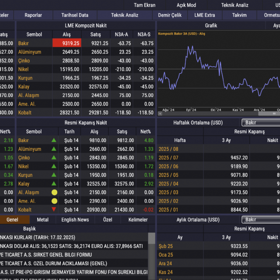
Task: Switch to the Metal news tab
Action: pyautogui.click(x=42, y=220)
